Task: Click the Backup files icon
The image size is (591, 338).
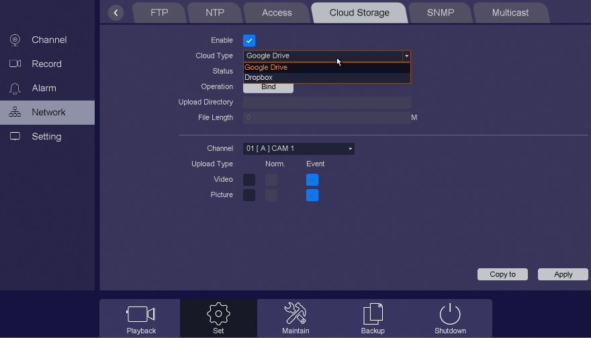Action: pyautogui.click(x=373, y=319)
